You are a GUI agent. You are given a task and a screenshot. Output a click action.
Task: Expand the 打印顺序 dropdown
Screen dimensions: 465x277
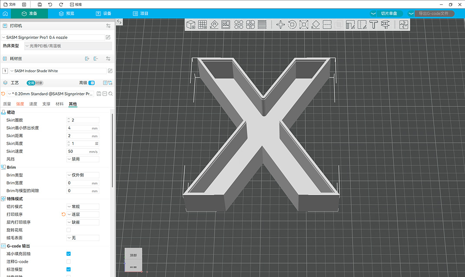[x=83, y=215]
